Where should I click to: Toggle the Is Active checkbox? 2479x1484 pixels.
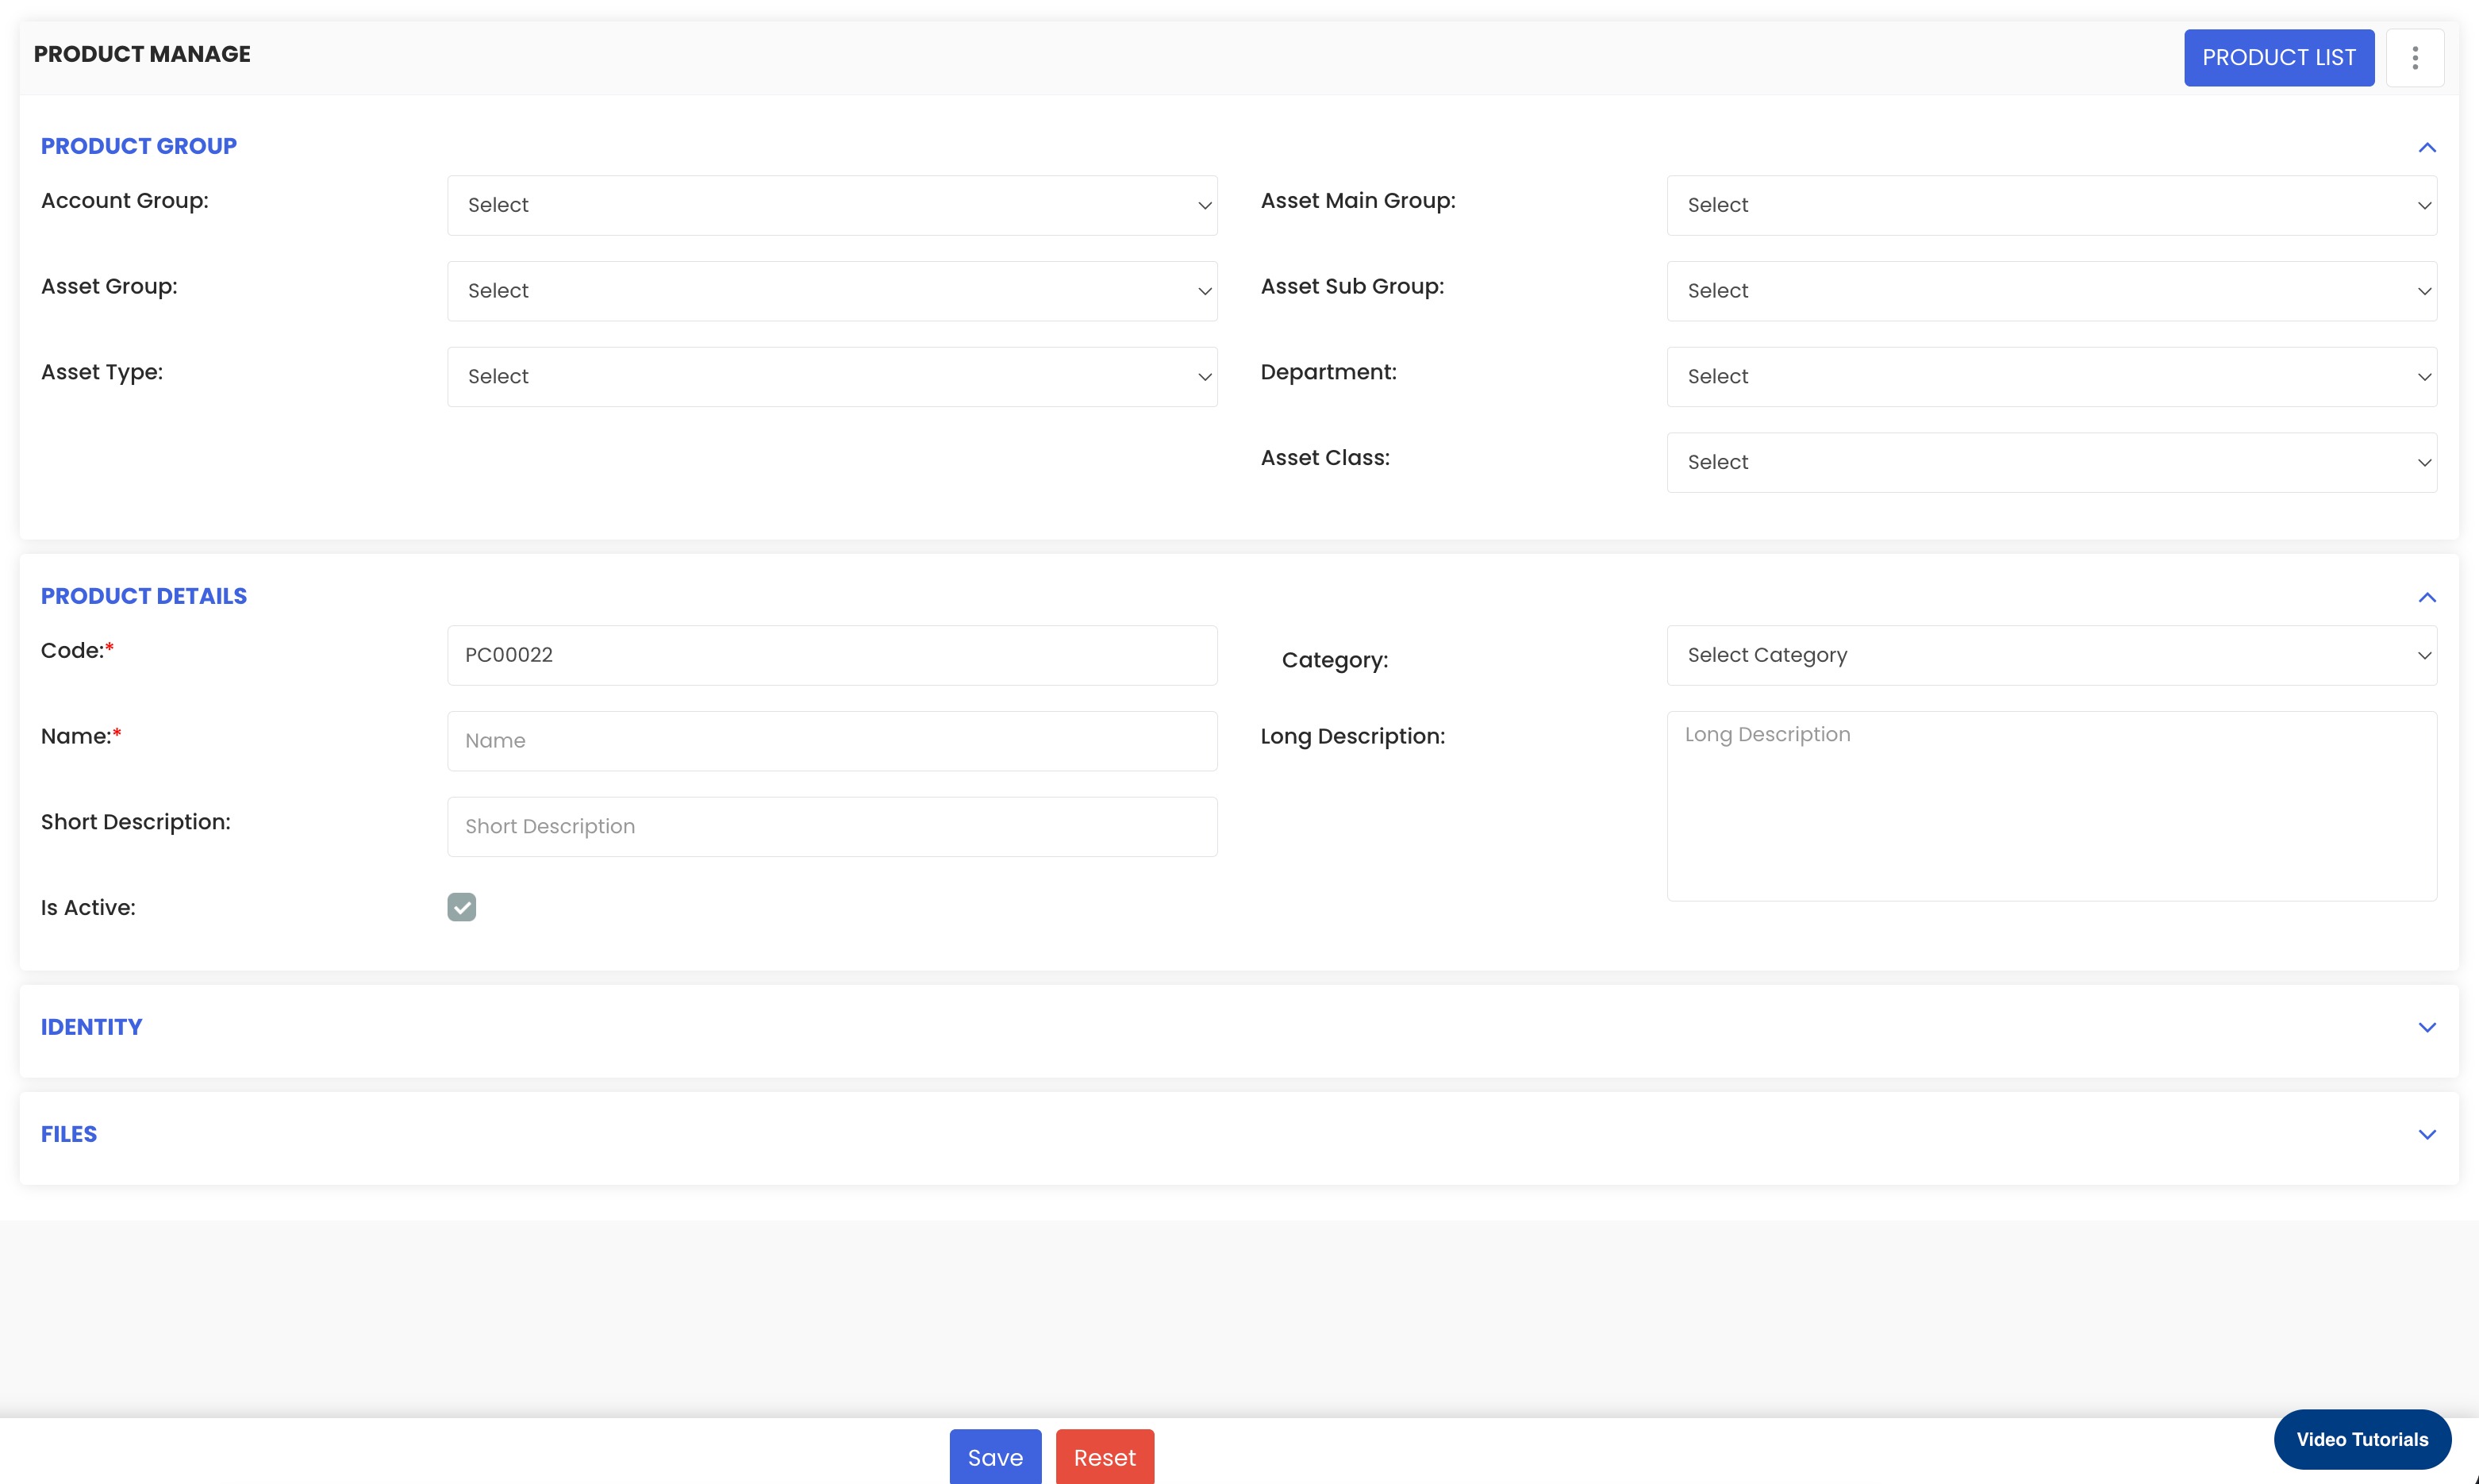pyautogui.click(x=461, y=907)
